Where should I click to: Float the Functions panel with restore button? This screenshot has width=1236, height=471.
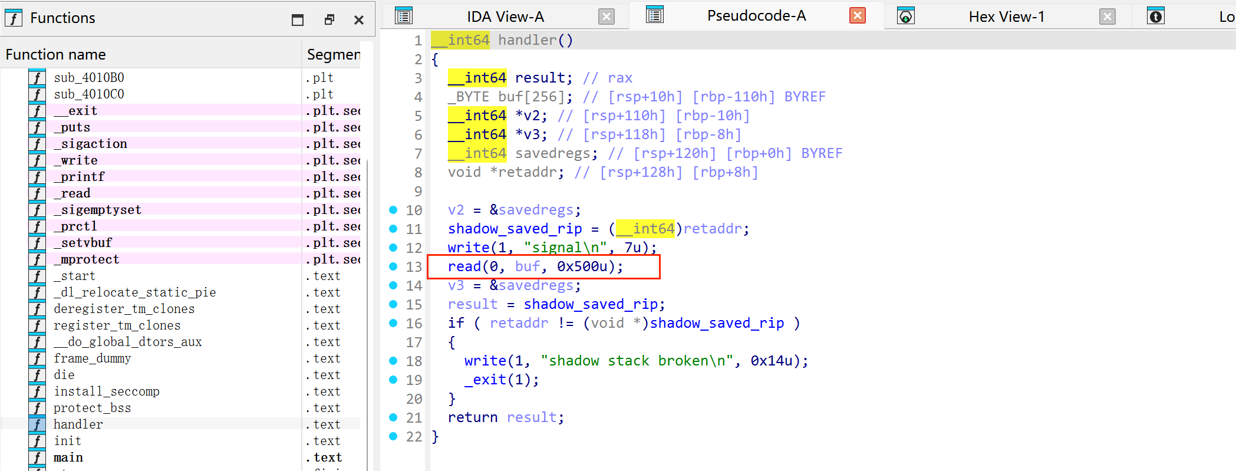pyautogui.click(x=329, y=20)
